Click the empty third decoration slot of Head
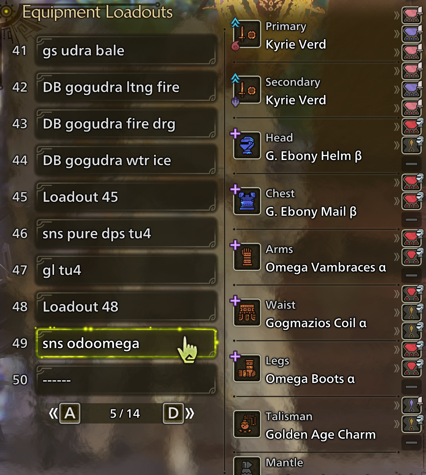This screenshot has height=475, width=426. click(x=412, y=164)
